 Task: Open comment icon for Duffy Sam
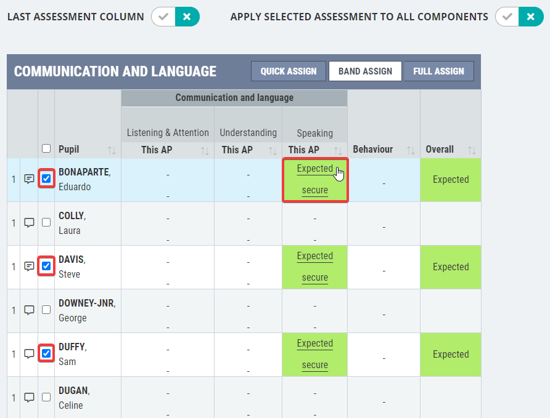point(29,354)
